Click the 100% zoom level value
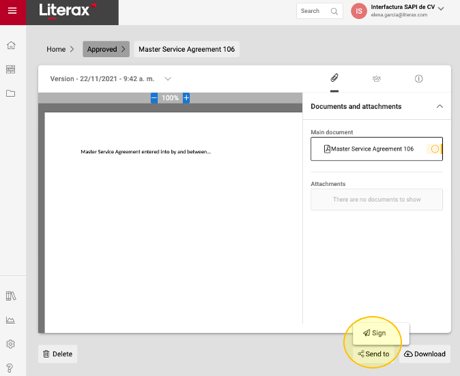The width and height of the screenshot is (460, 376). 170,98
